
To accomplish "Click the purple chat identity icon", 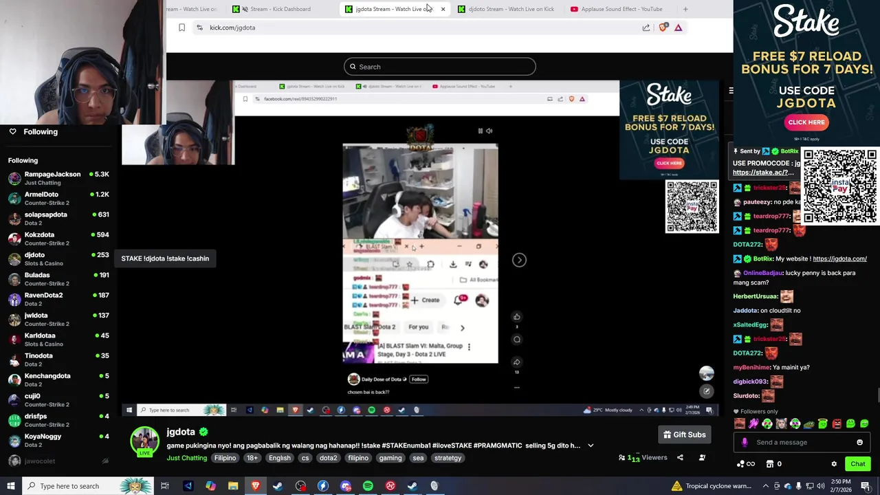I will [745, 442].
